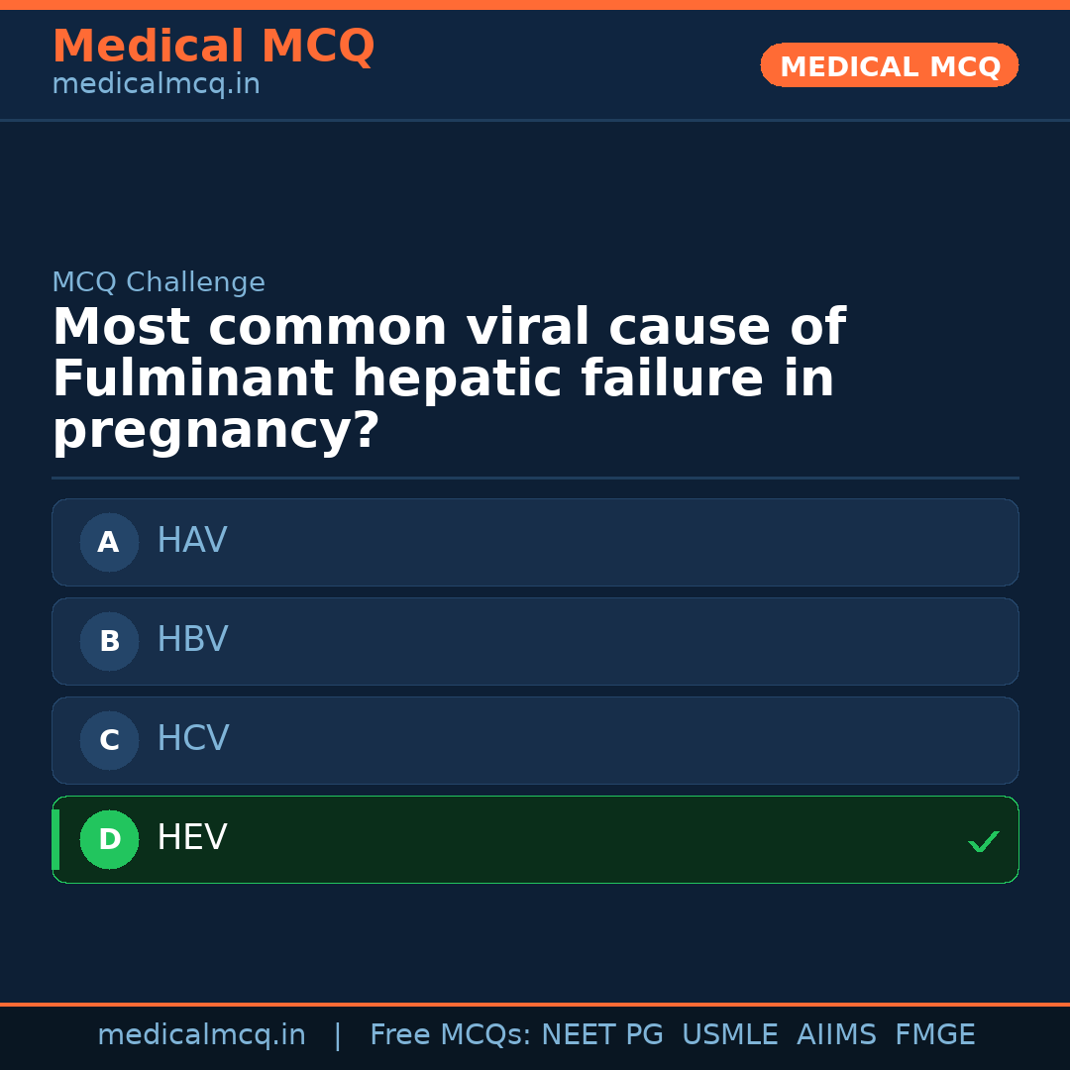This screenshot has width=1070, height=1070.
Task: Click the MCQ Challenge label
Action: [159, 282]
